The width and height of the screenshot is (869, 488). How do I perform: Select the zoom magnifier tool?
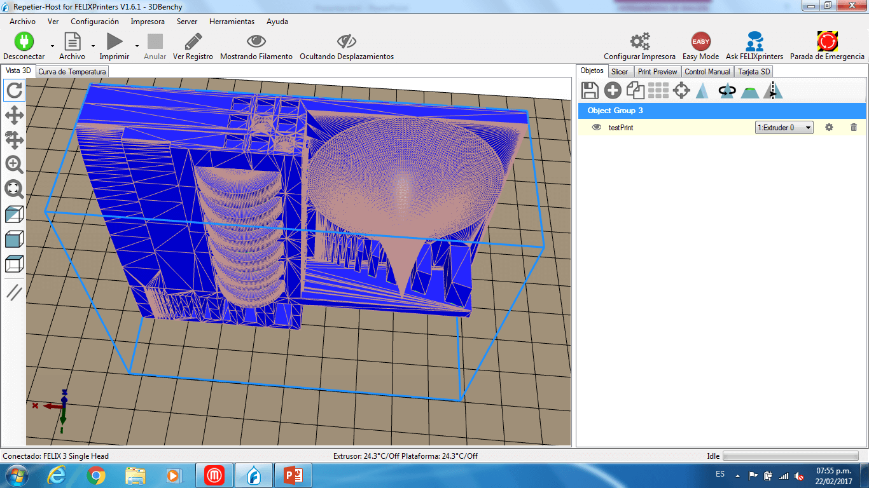[x=14, y=165]
